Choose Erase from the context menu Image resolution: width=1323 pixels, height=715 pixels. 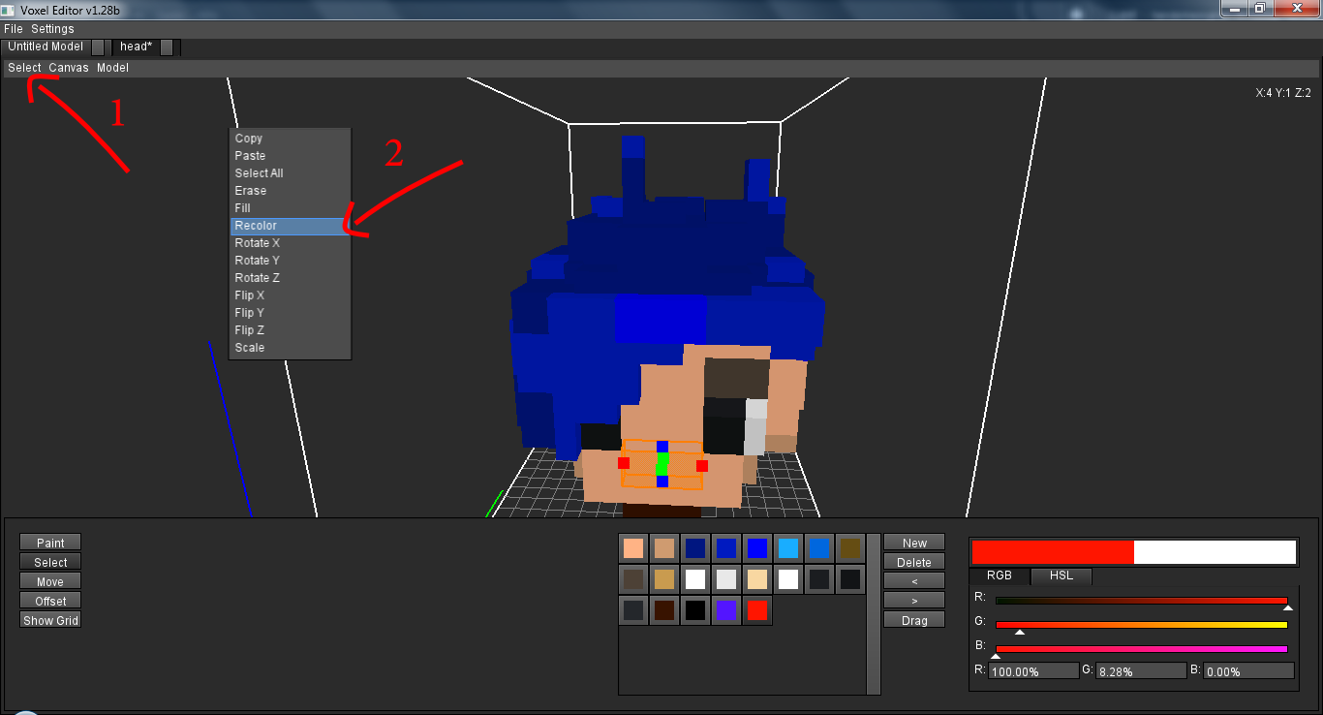[290, 191]
